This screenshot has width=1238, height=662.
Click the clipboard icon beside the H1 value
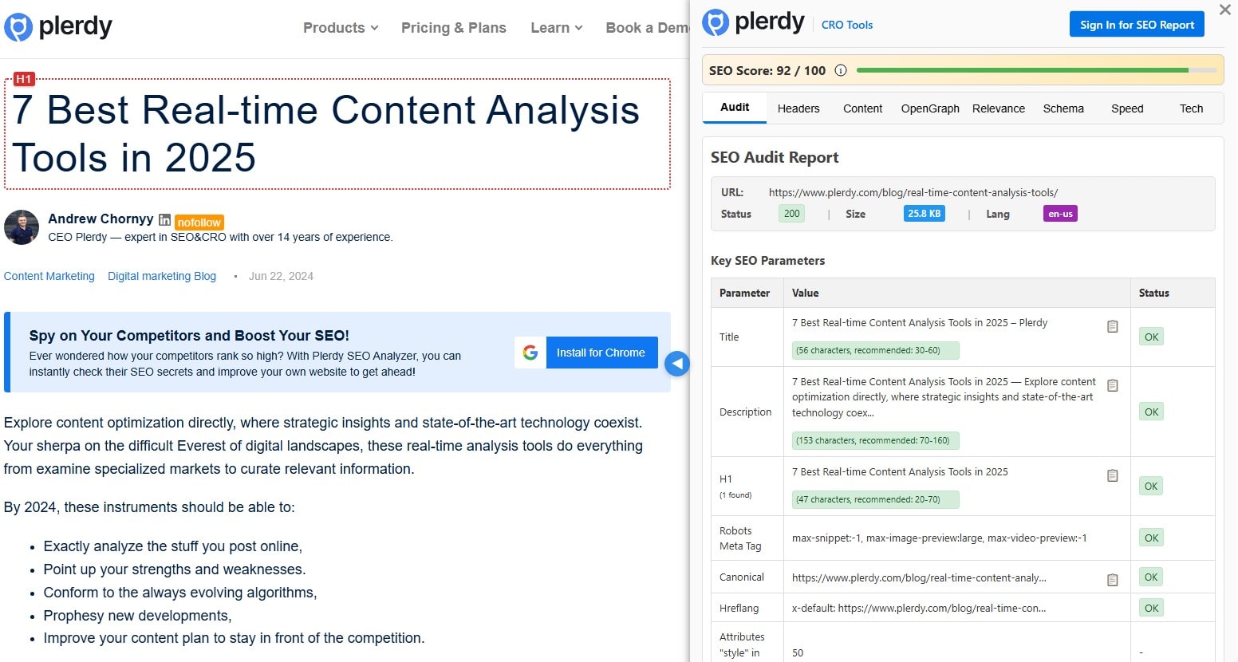pos(1112,475)
